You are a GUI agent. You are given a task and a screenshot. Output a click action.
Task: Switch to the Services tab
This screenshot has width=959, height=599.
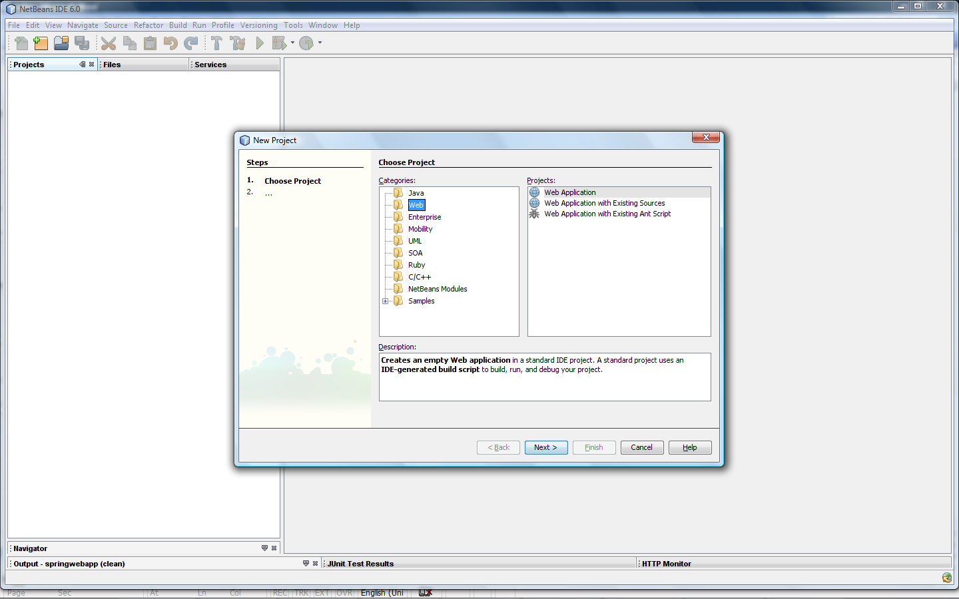point(210,65)
